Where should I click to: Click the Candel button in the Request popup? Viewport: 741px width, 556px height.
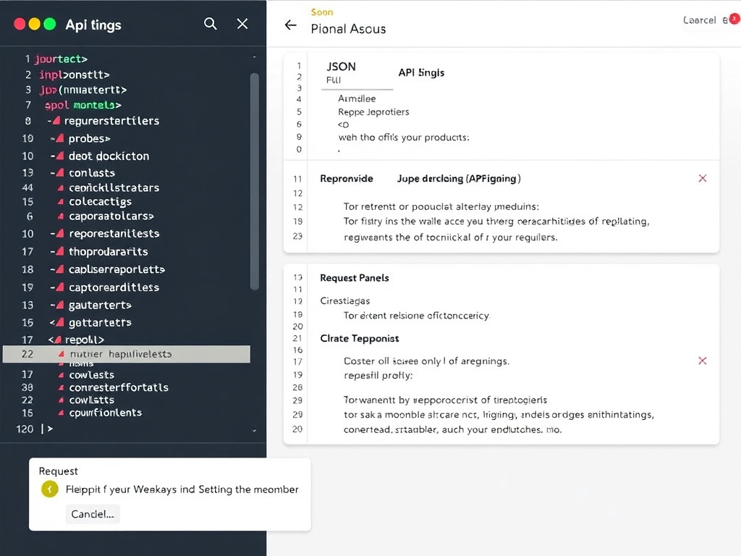tap(93, 514)
